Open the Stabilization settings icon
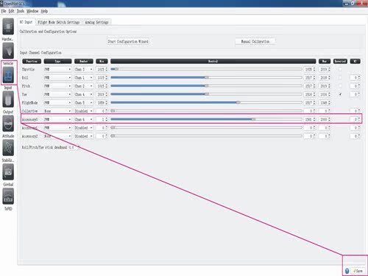368x276 pixels. 8,148
